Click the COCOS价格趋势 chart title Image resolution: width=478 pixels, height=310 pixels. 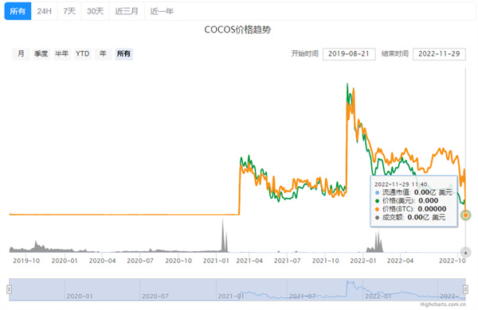[237, 30]
